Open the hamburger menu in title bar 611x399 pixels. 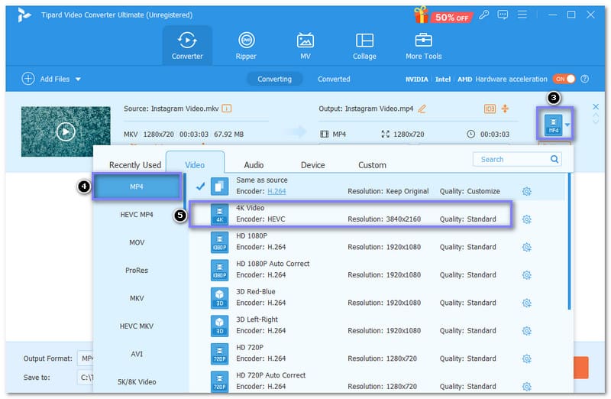coord(522,15)
